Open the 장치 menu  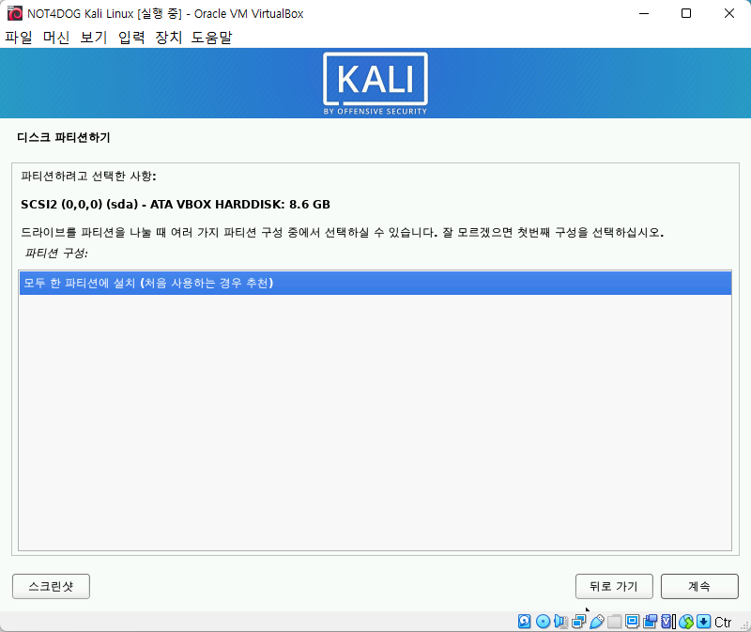pos(169,37)
